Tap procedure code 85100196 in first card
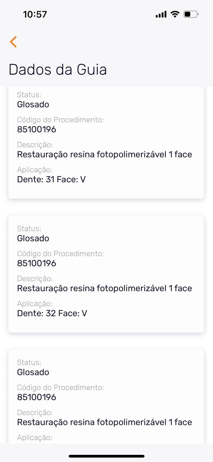 (37, 129)
